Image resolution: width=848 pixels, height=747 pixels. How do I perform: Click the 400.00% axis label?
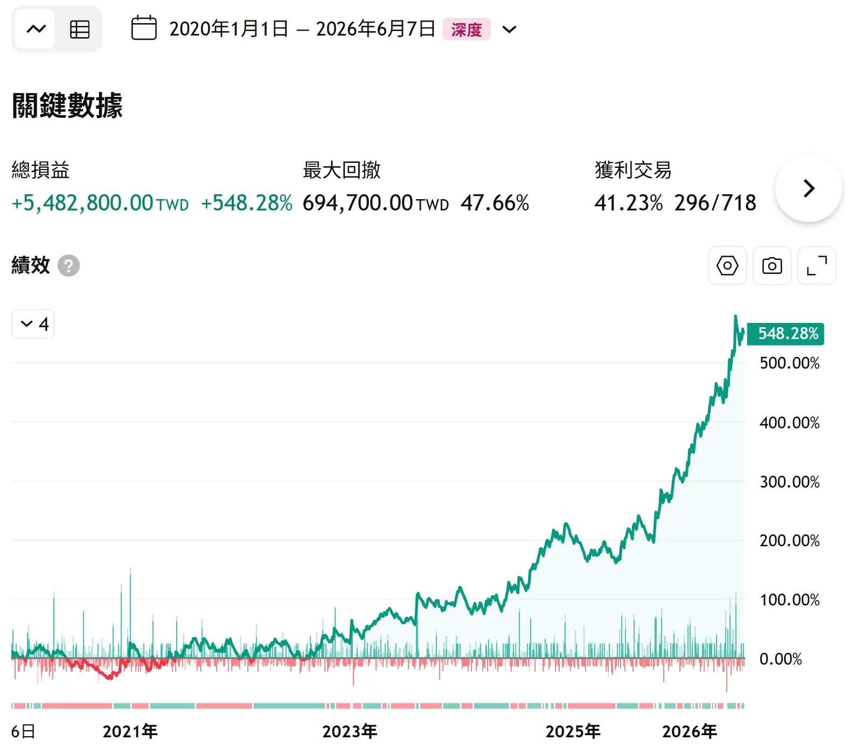point(789,423)
